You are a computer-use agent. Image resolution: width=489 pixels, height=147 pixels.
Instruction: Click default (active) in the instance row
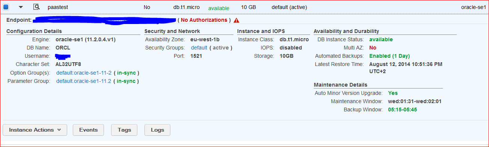tap(289, 7)
